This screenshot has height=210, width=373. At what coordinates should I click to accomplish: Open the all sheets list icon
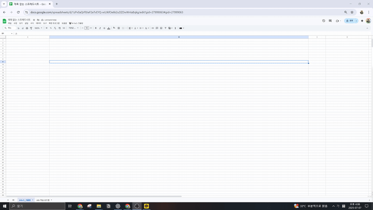pyautogui.click(x=14, y=200)
